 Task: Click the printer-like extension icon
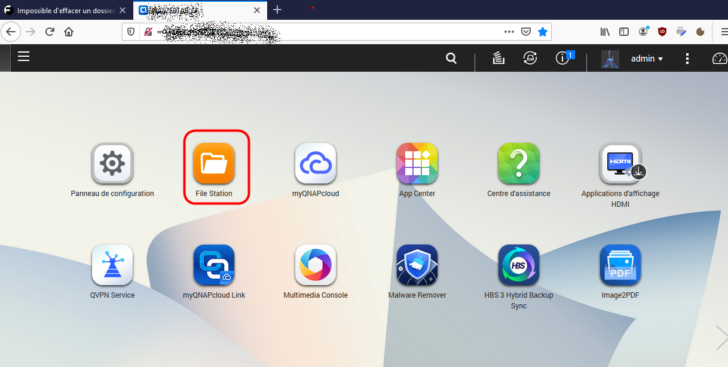tap(681, 32)
